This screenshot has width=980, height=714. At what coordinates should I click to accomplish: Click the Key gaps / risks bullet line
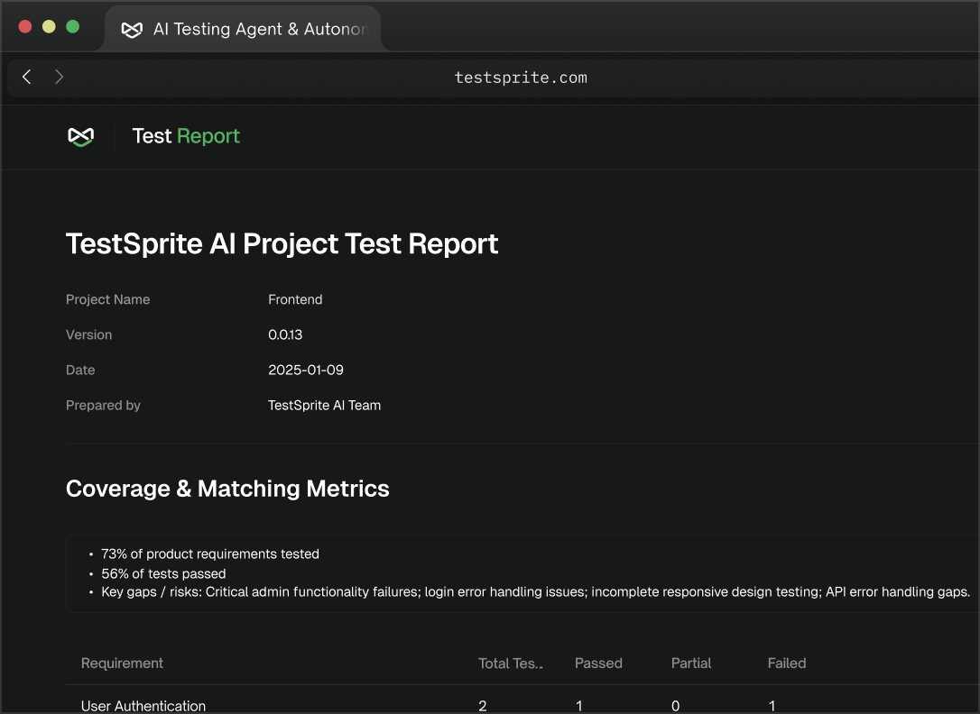(536, 592)
